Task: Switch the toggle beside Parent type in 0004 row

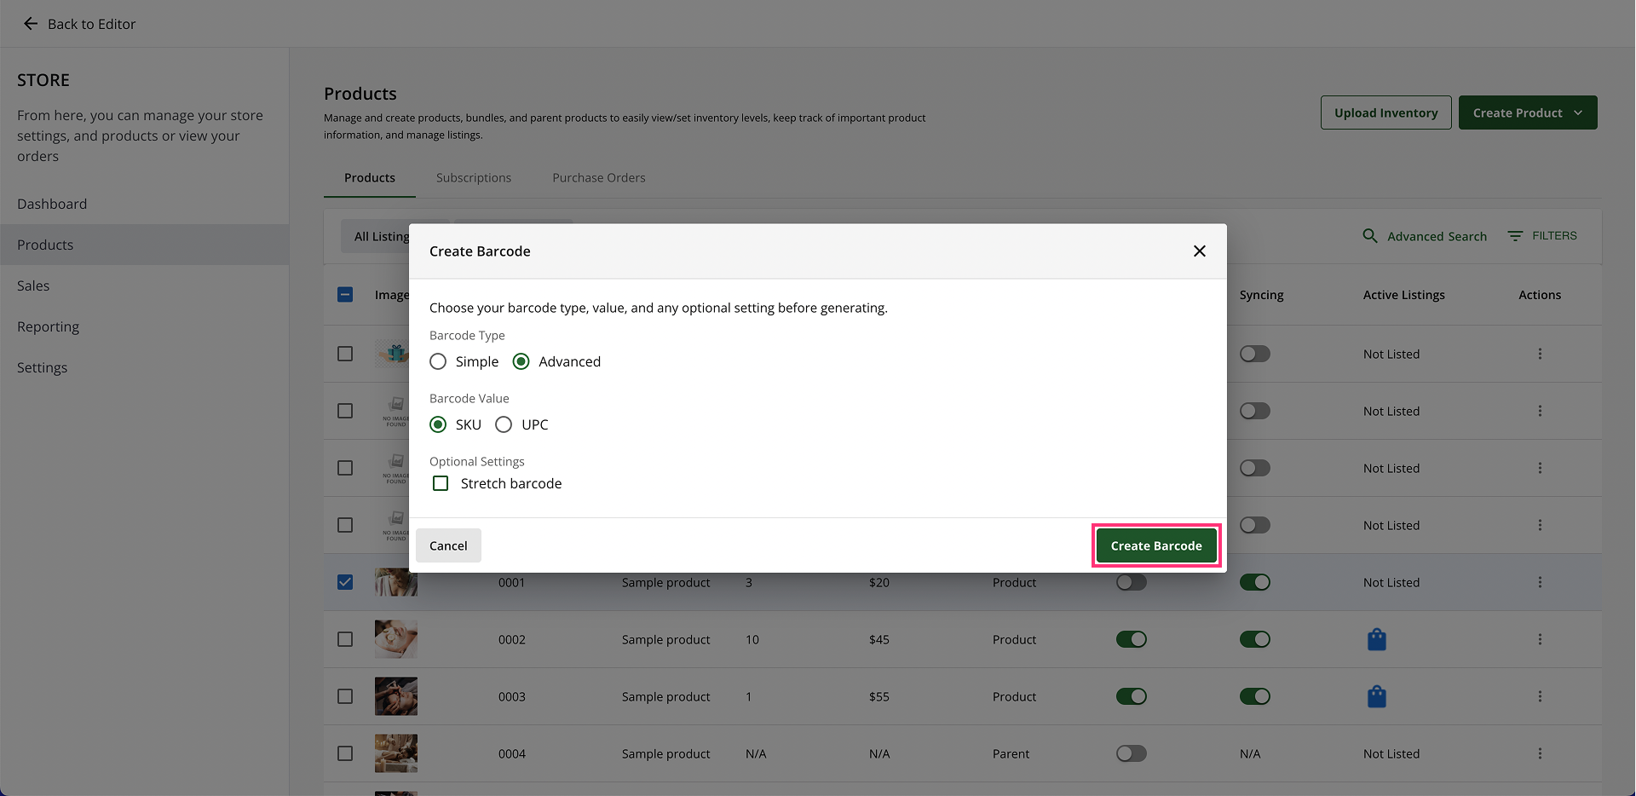Action: 1132,753
